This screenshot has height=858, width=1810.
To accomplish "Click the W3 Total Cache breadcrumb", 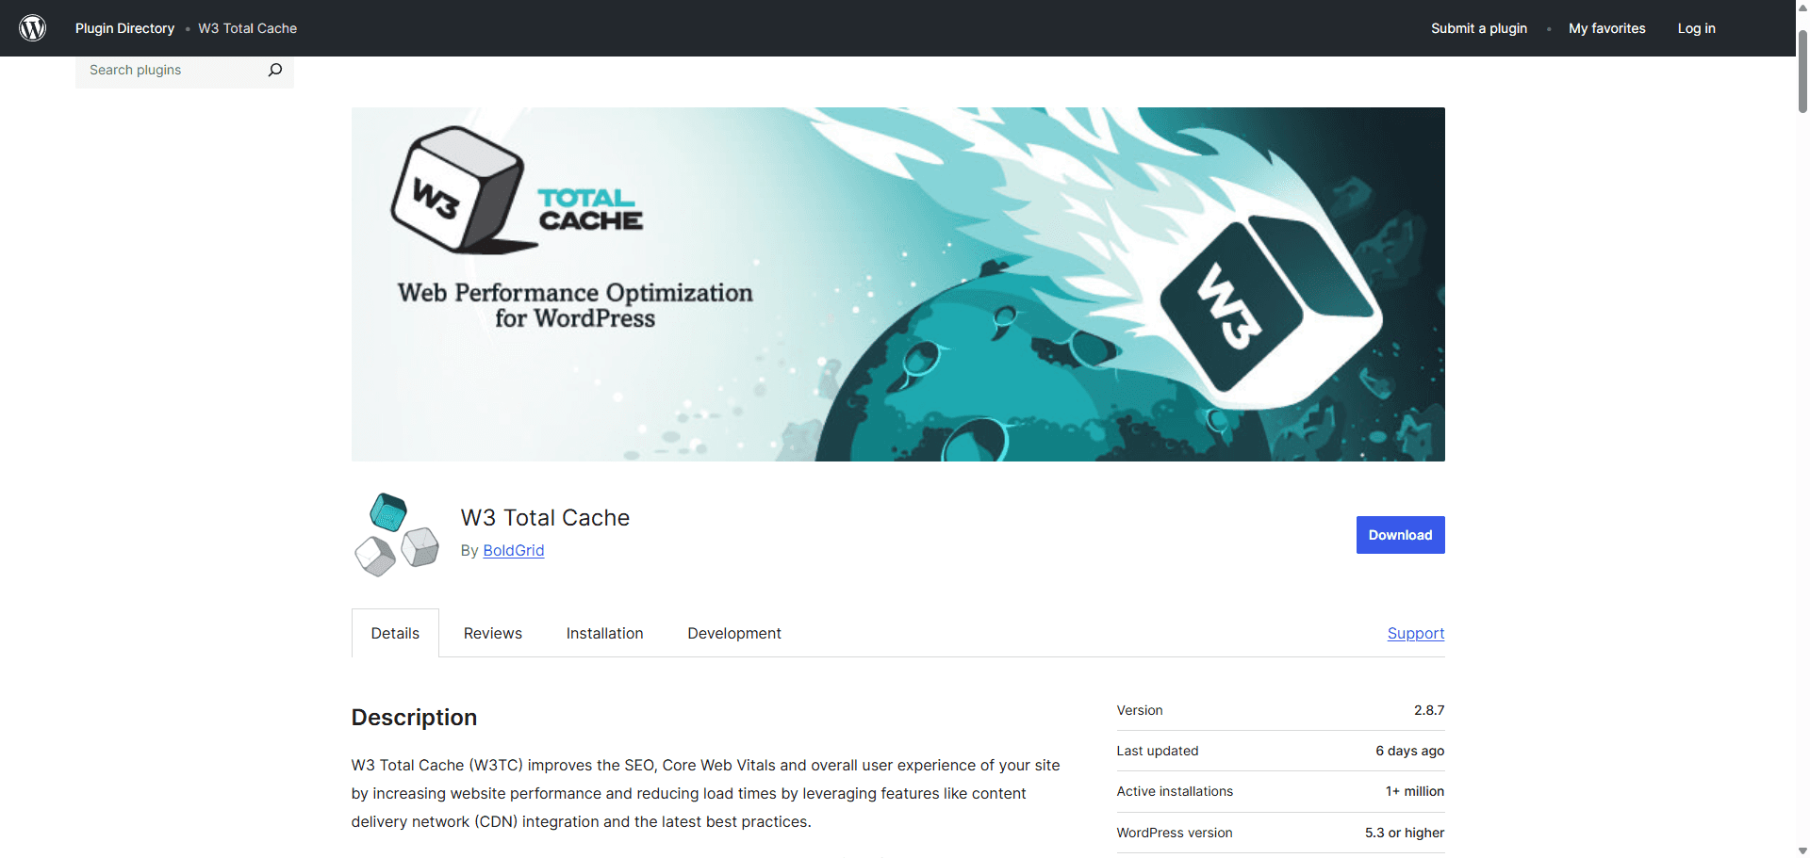I will pyautogui.click(x=247, y=28).
